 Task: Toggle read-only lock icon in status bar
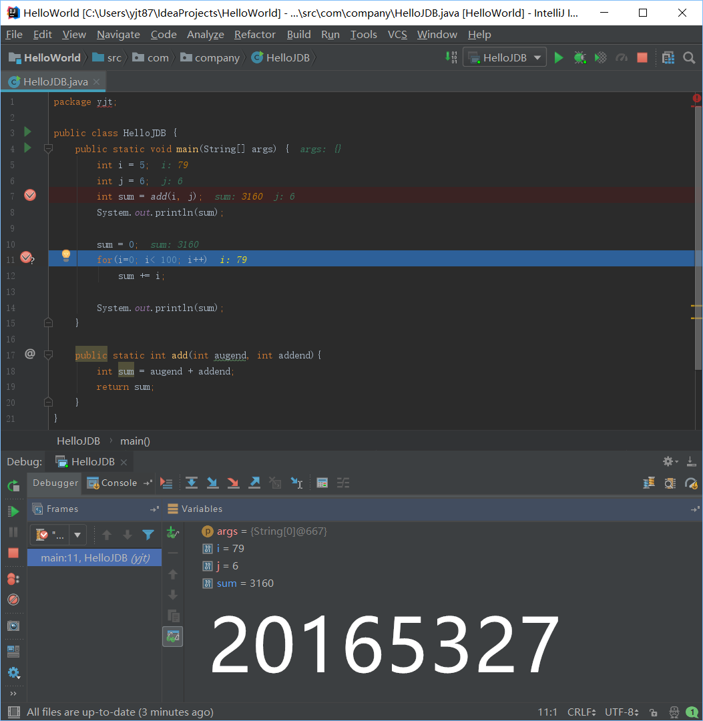[x=654, y=712]
